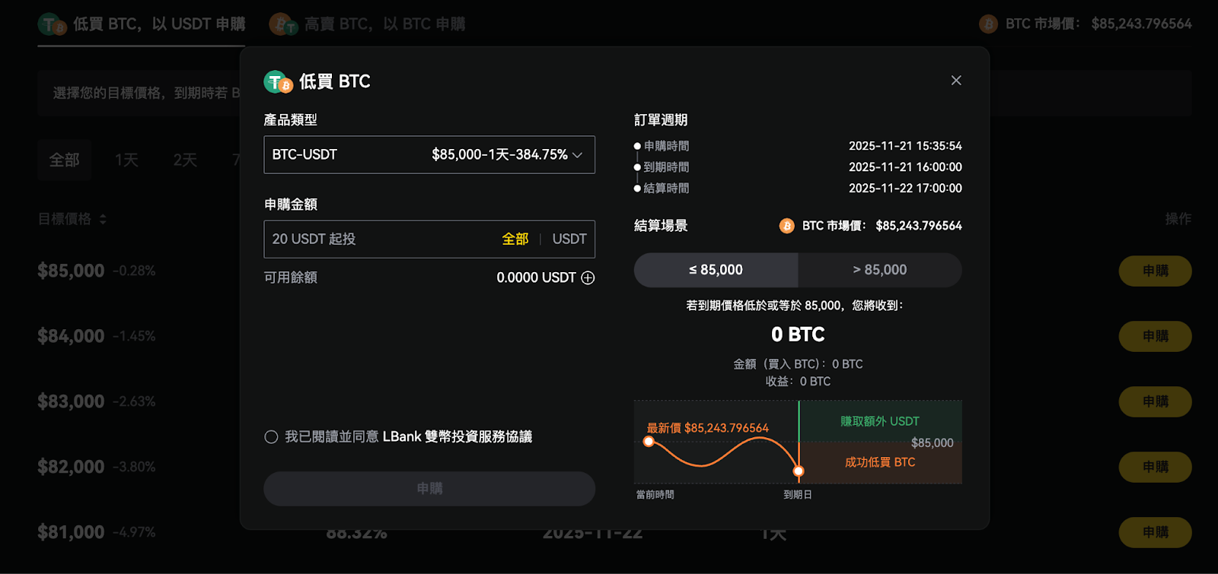Expand product list via the chevron arrow
The image size is (1218, 574).
coord(578,155)
